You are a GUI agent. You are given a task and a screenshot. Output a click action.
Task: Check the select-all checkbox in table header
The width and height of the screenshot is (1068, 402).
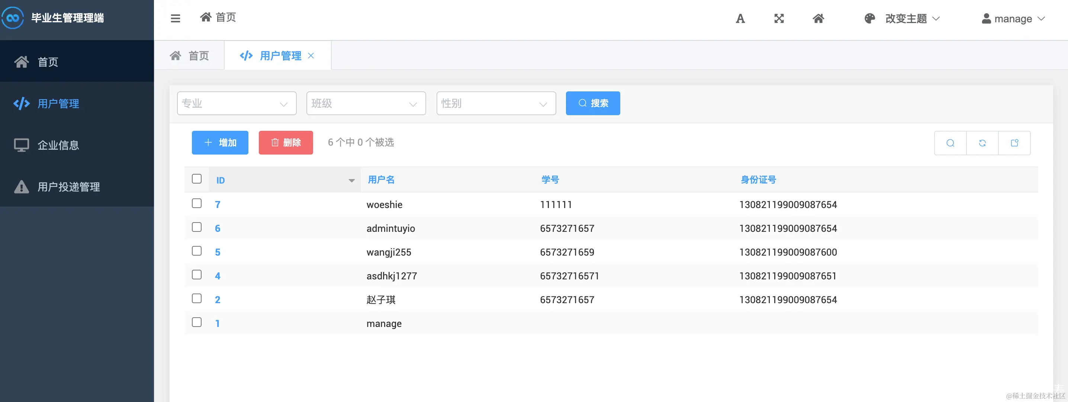coord(196,179)
